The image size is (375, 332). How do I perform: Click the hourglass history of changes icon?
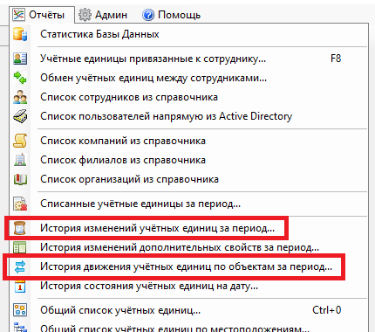(20, 228)
